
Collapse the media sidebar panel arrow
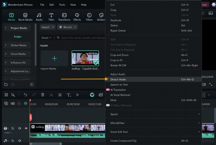pos(32,84)
